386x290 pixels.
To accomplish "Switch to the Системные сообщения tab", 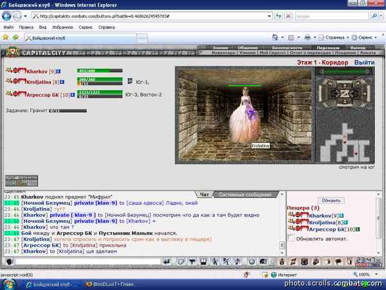I will pyautogui.click(x=245, y=195).
